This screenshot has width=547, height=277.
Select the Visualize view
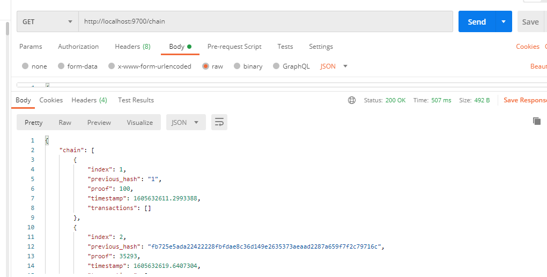pos(139,123)
